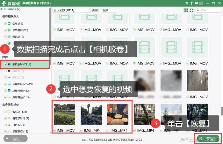Viewport: 223px width, 144px height.
Task: Click the street with bicycles video thumbnail
Action: point(91,114)
